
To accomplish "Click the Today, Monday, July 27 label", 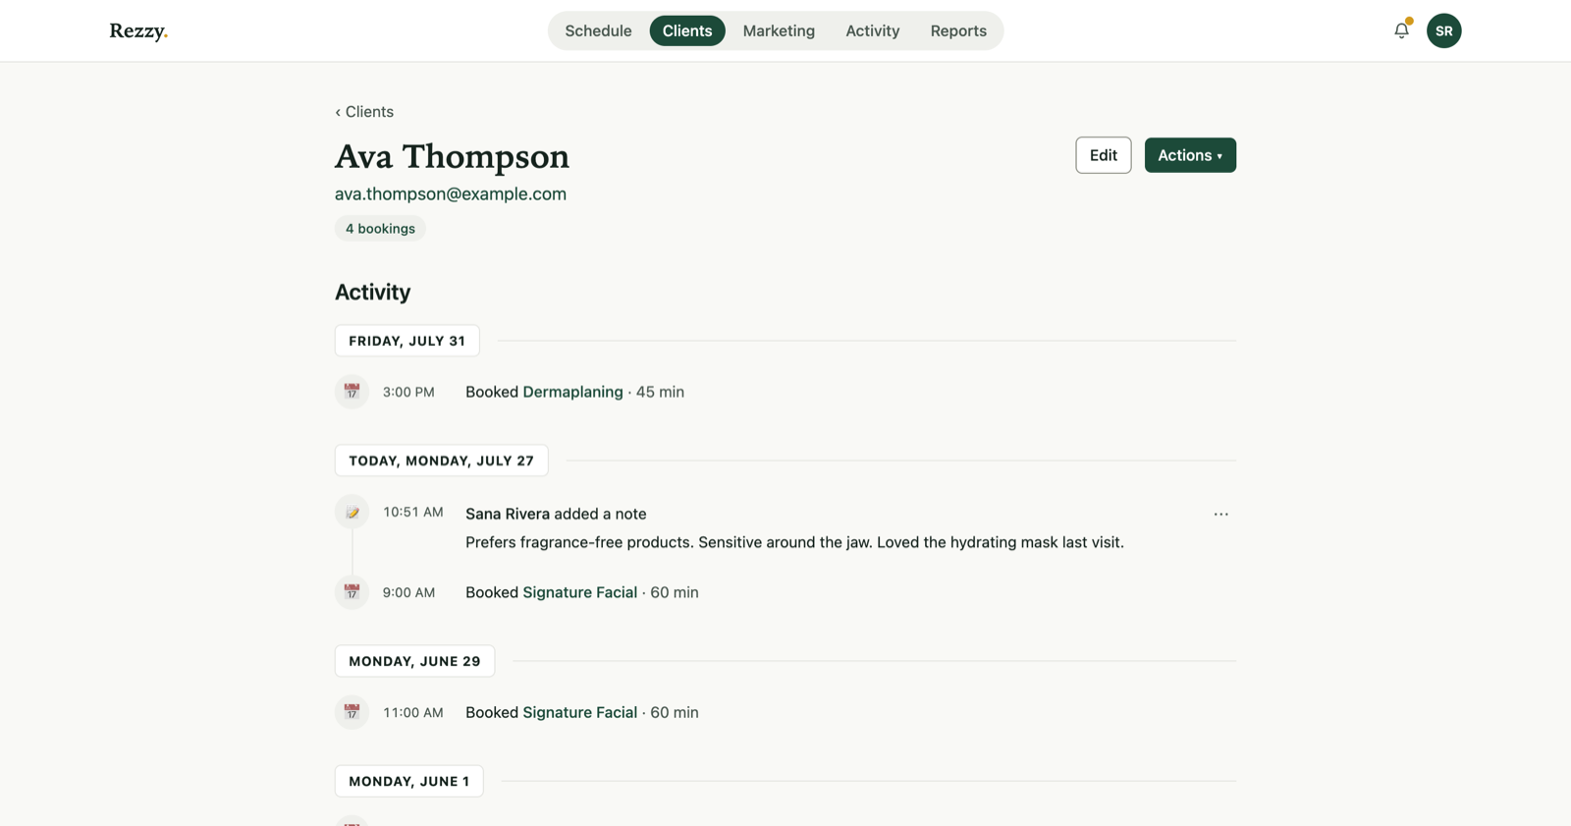I will click(441, 461).
